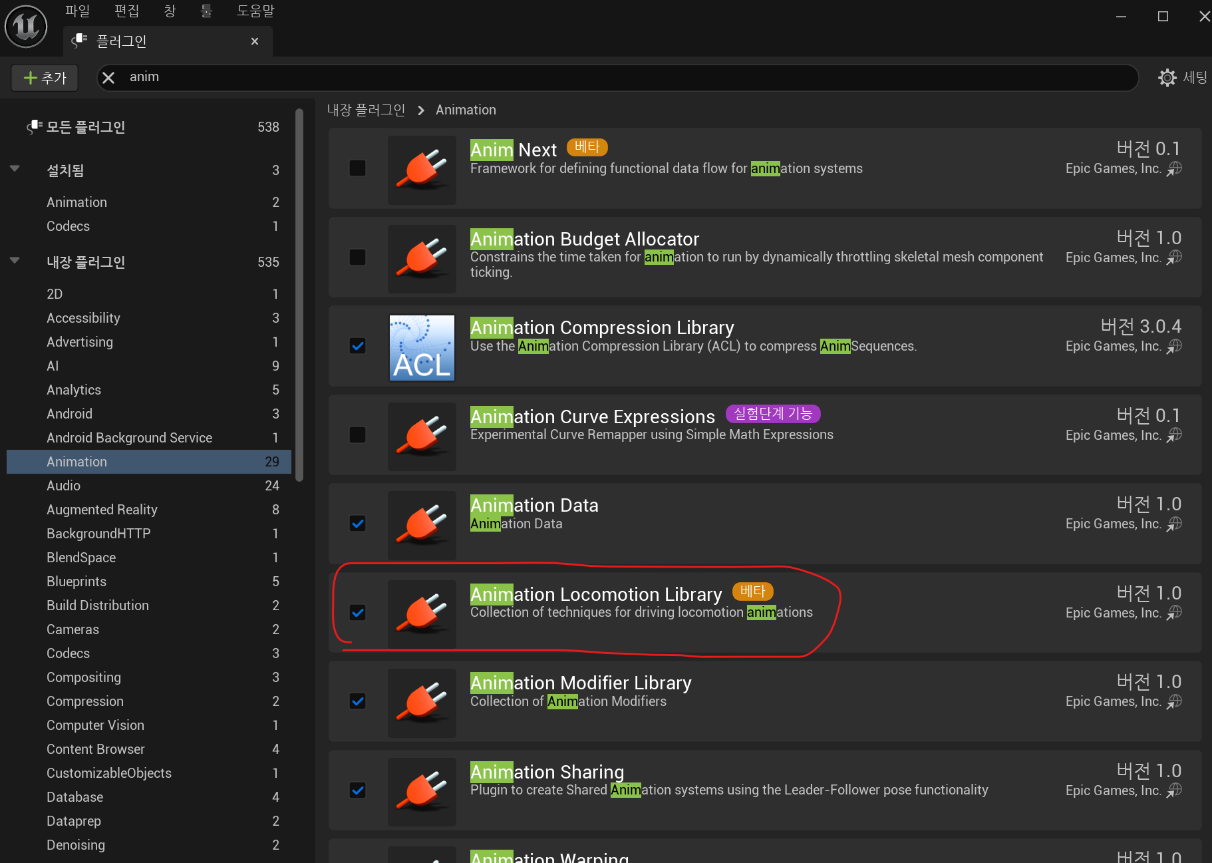Select the Blueprints category

pyautogui.click(x=149, y=582)
